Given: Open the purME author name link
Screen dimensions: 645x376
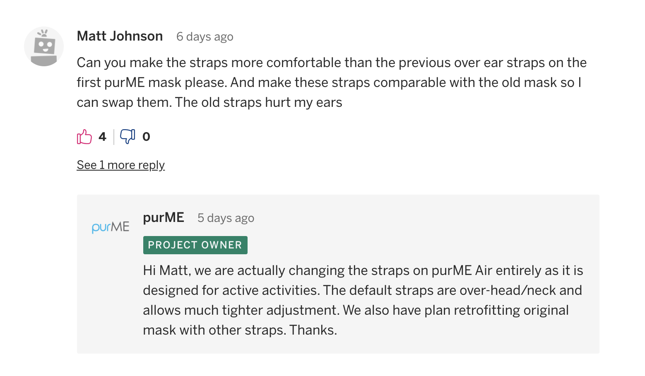Looking at the screenshot, I should pyautogui.click(x=164, y=217).
